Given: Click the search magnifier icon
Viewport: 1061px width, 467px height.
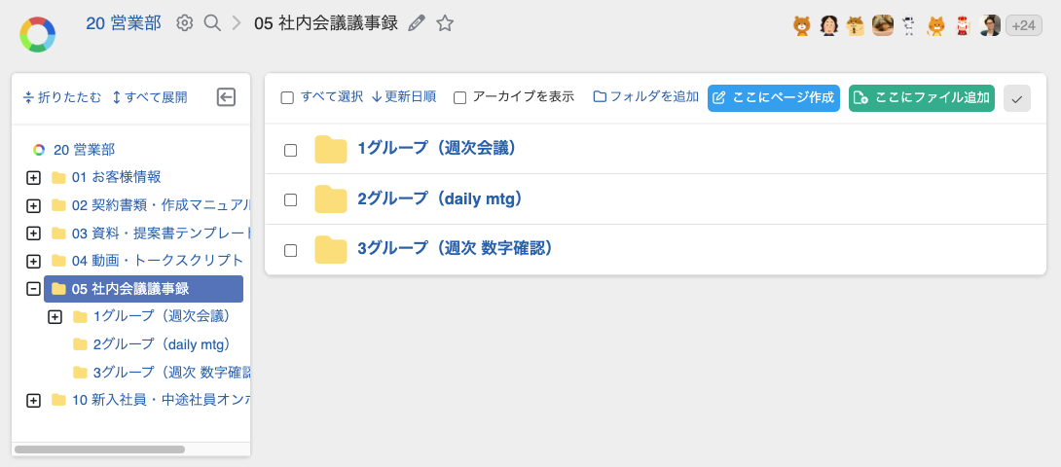Looking at the screenshot, I should click(212, 23).
